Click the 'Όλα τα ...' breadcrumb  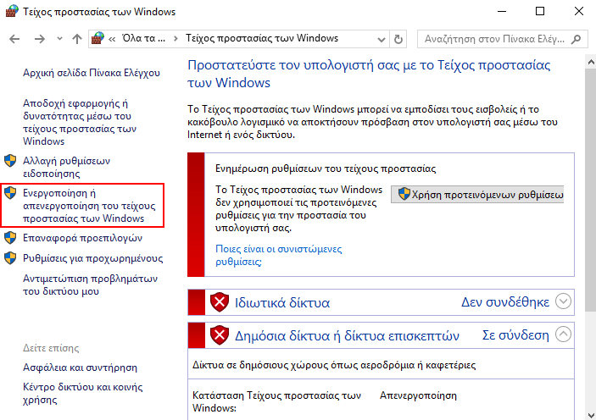(143, 38)
